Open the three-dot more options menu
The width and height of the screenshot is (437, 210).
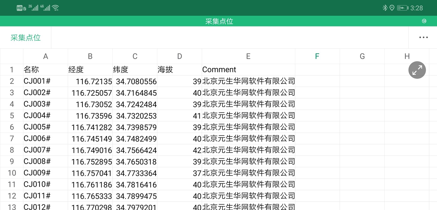point(423,38)
